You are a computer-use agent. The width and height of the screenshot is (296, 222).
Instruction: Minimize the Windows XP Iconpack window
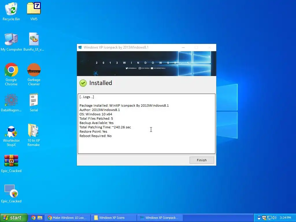coord(183,47)
